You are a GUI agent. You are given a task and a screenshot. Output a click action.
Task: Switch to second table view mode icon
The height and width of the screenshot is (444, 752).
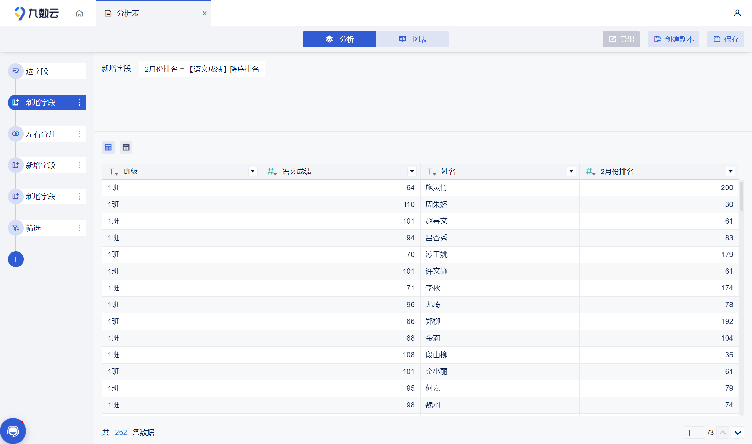pos(126,147)
